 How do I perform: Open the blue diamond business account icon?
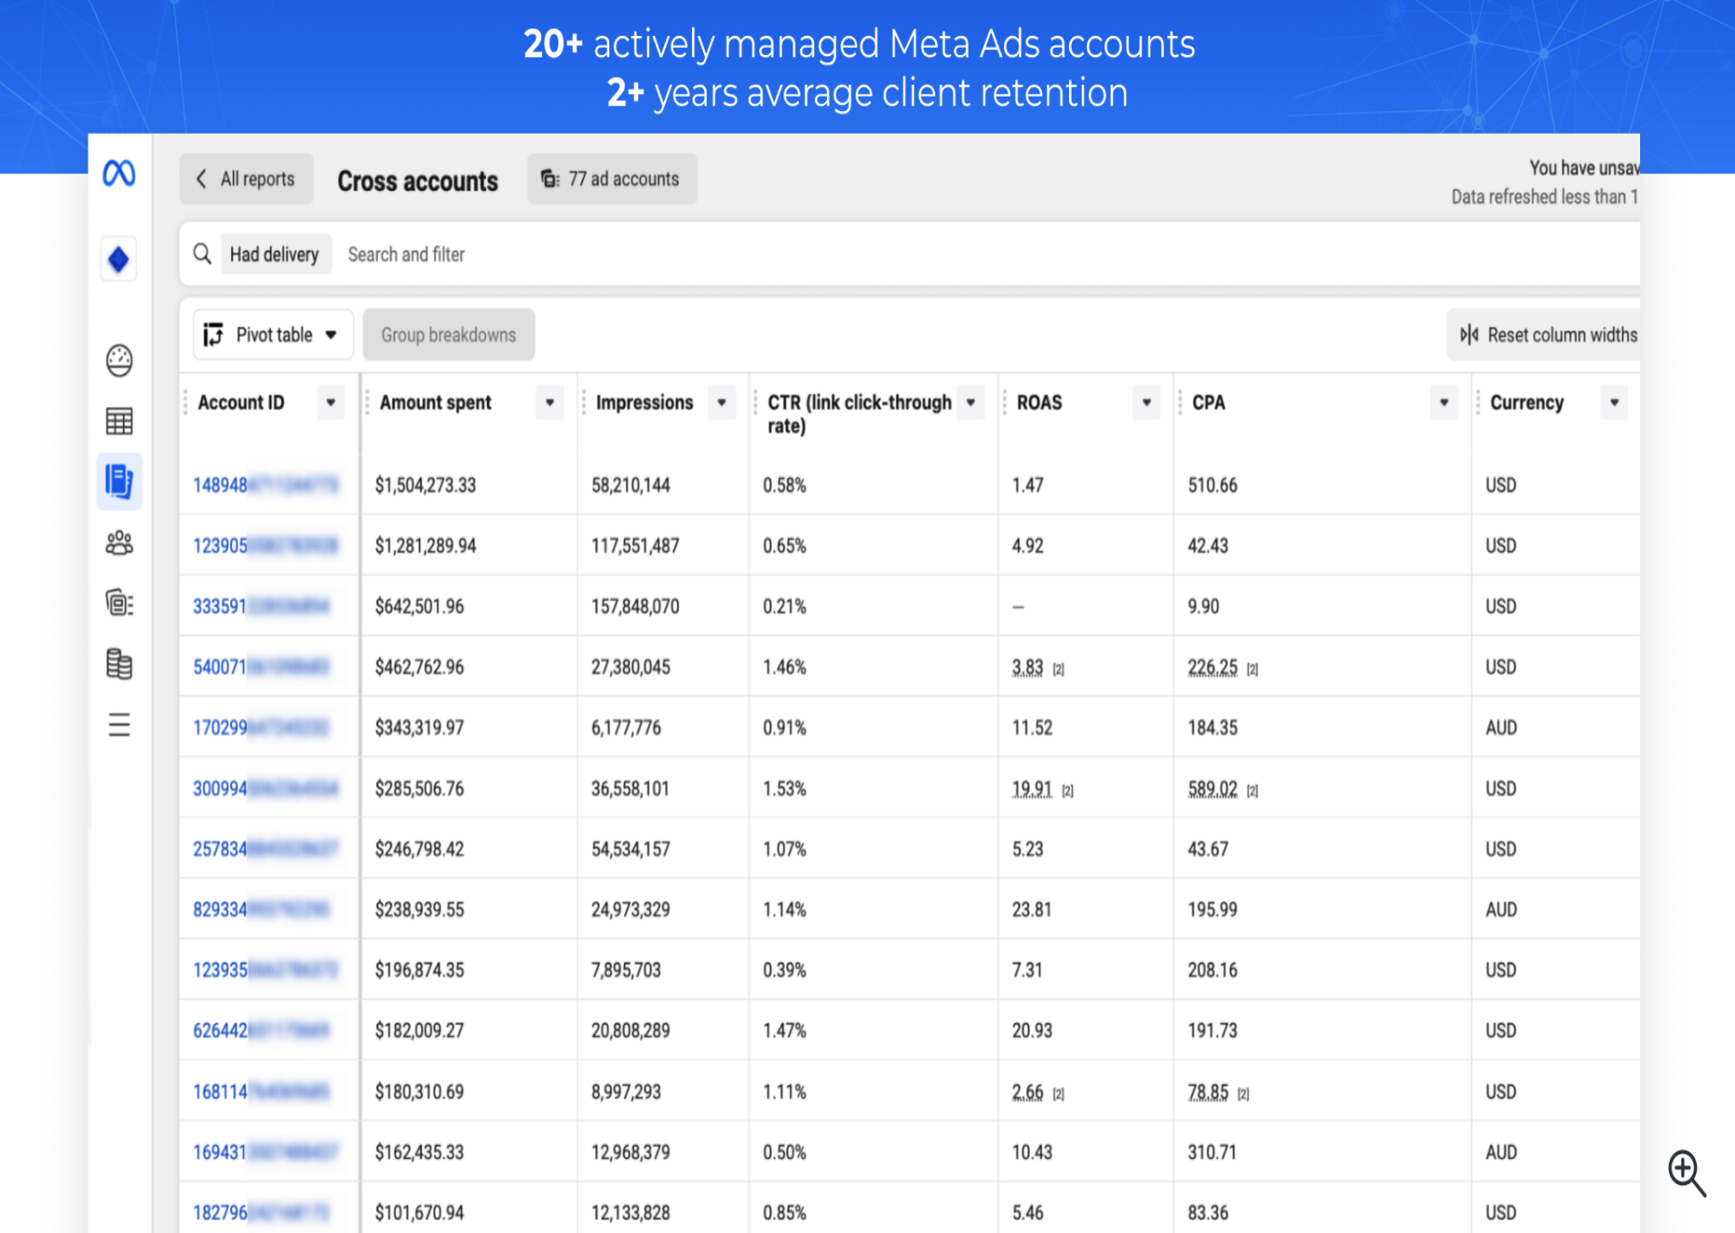[x=118, y=260]
